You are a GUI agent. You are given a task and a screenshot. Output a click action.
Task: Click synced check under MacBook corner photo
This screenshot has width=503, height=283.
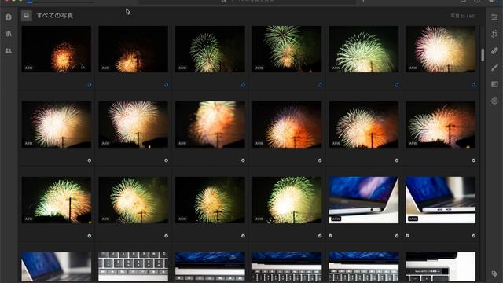click(397, 236)
